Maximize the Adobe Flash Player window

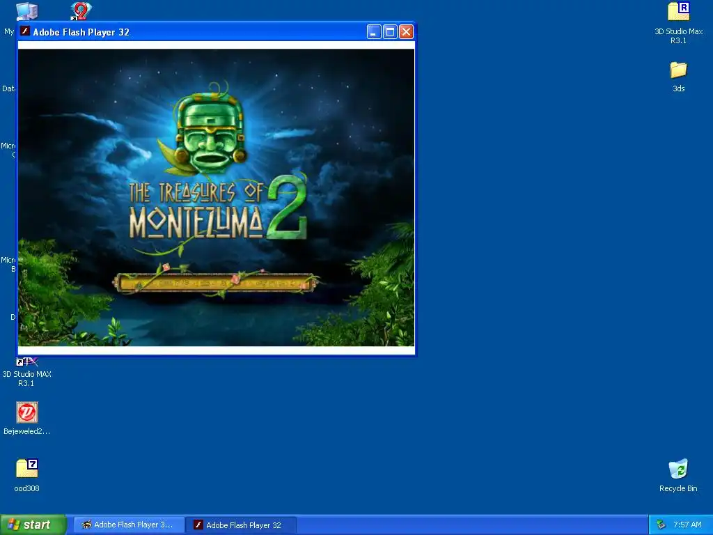(x=390, y=32)
